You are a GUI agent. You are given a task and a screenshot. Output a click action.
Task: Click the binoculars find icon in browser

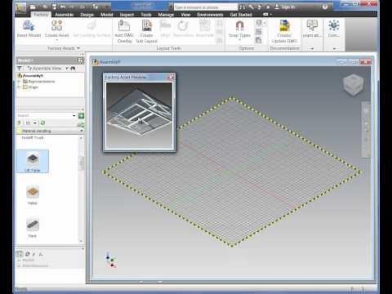73,68
